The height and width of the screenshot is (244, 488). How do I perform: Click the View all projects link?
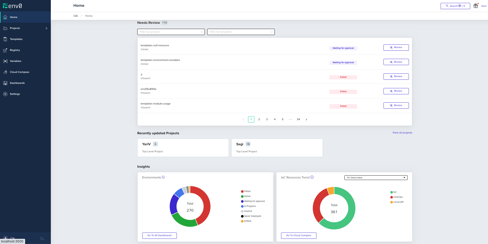[402, 133]
